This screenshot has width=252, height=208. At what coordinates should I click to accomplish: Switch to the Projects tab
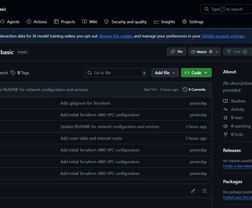click(65, 22)
